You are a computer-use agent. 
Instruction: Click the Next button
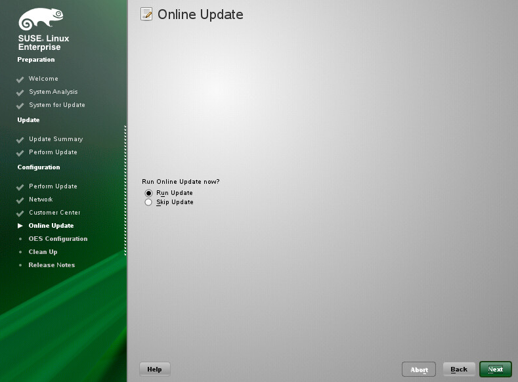496,369
